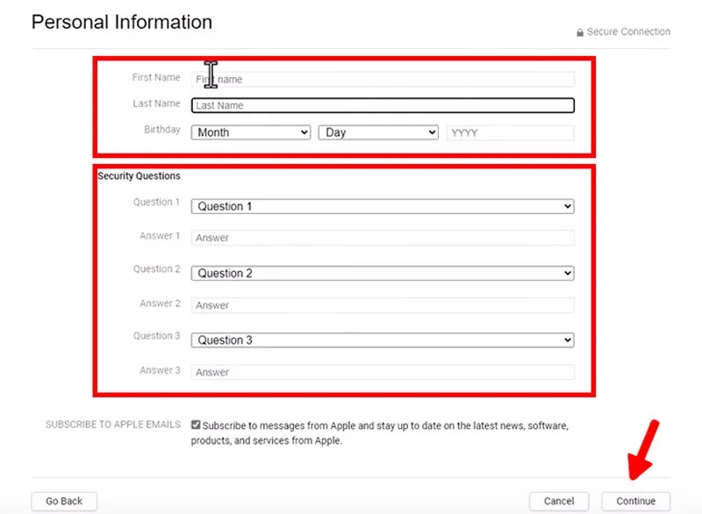Viewport: 702px width, 514px height.
Task: Click the Continue button
Action: pos(635,501)
